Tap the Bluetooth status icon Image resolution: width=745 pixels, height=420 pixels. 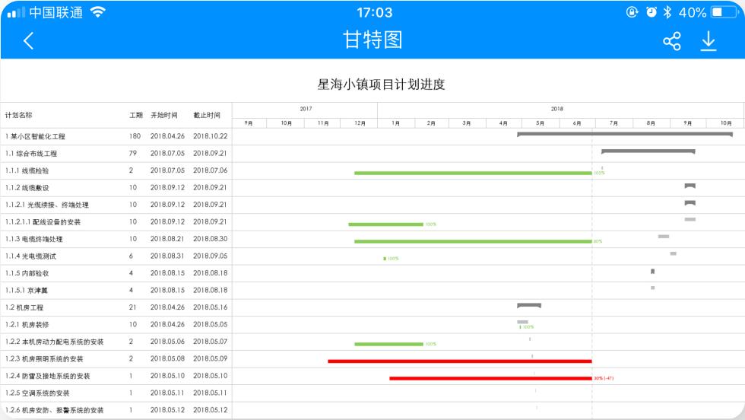click(x=667, y=12)
